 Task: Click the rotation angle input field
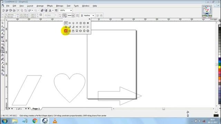tap(51, 15)
